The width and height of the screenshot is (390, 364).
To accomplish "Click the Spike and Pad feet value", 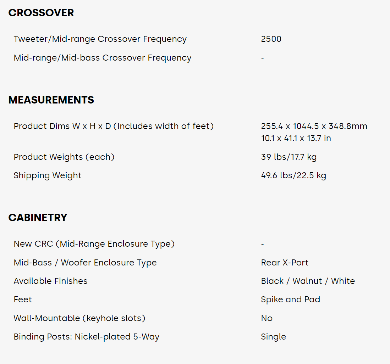I will pyautogui.click(x=290, y=299).
